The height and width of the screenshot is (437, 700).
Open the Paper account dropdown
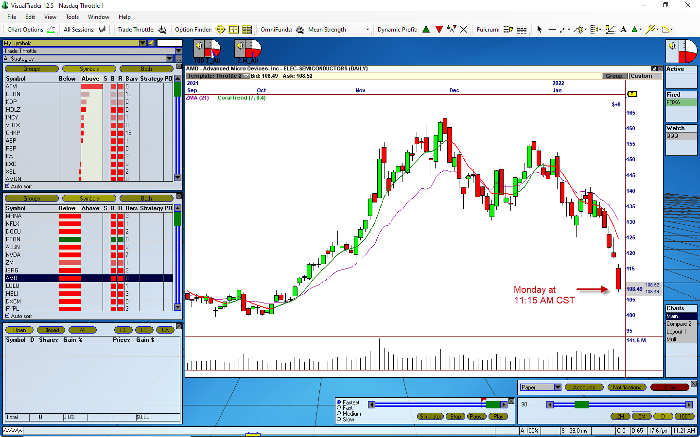point(558,387)
